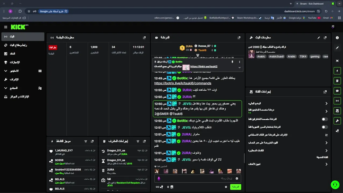
Task: Expand the الوضع البطيء slow mode row
Action: 288,103
